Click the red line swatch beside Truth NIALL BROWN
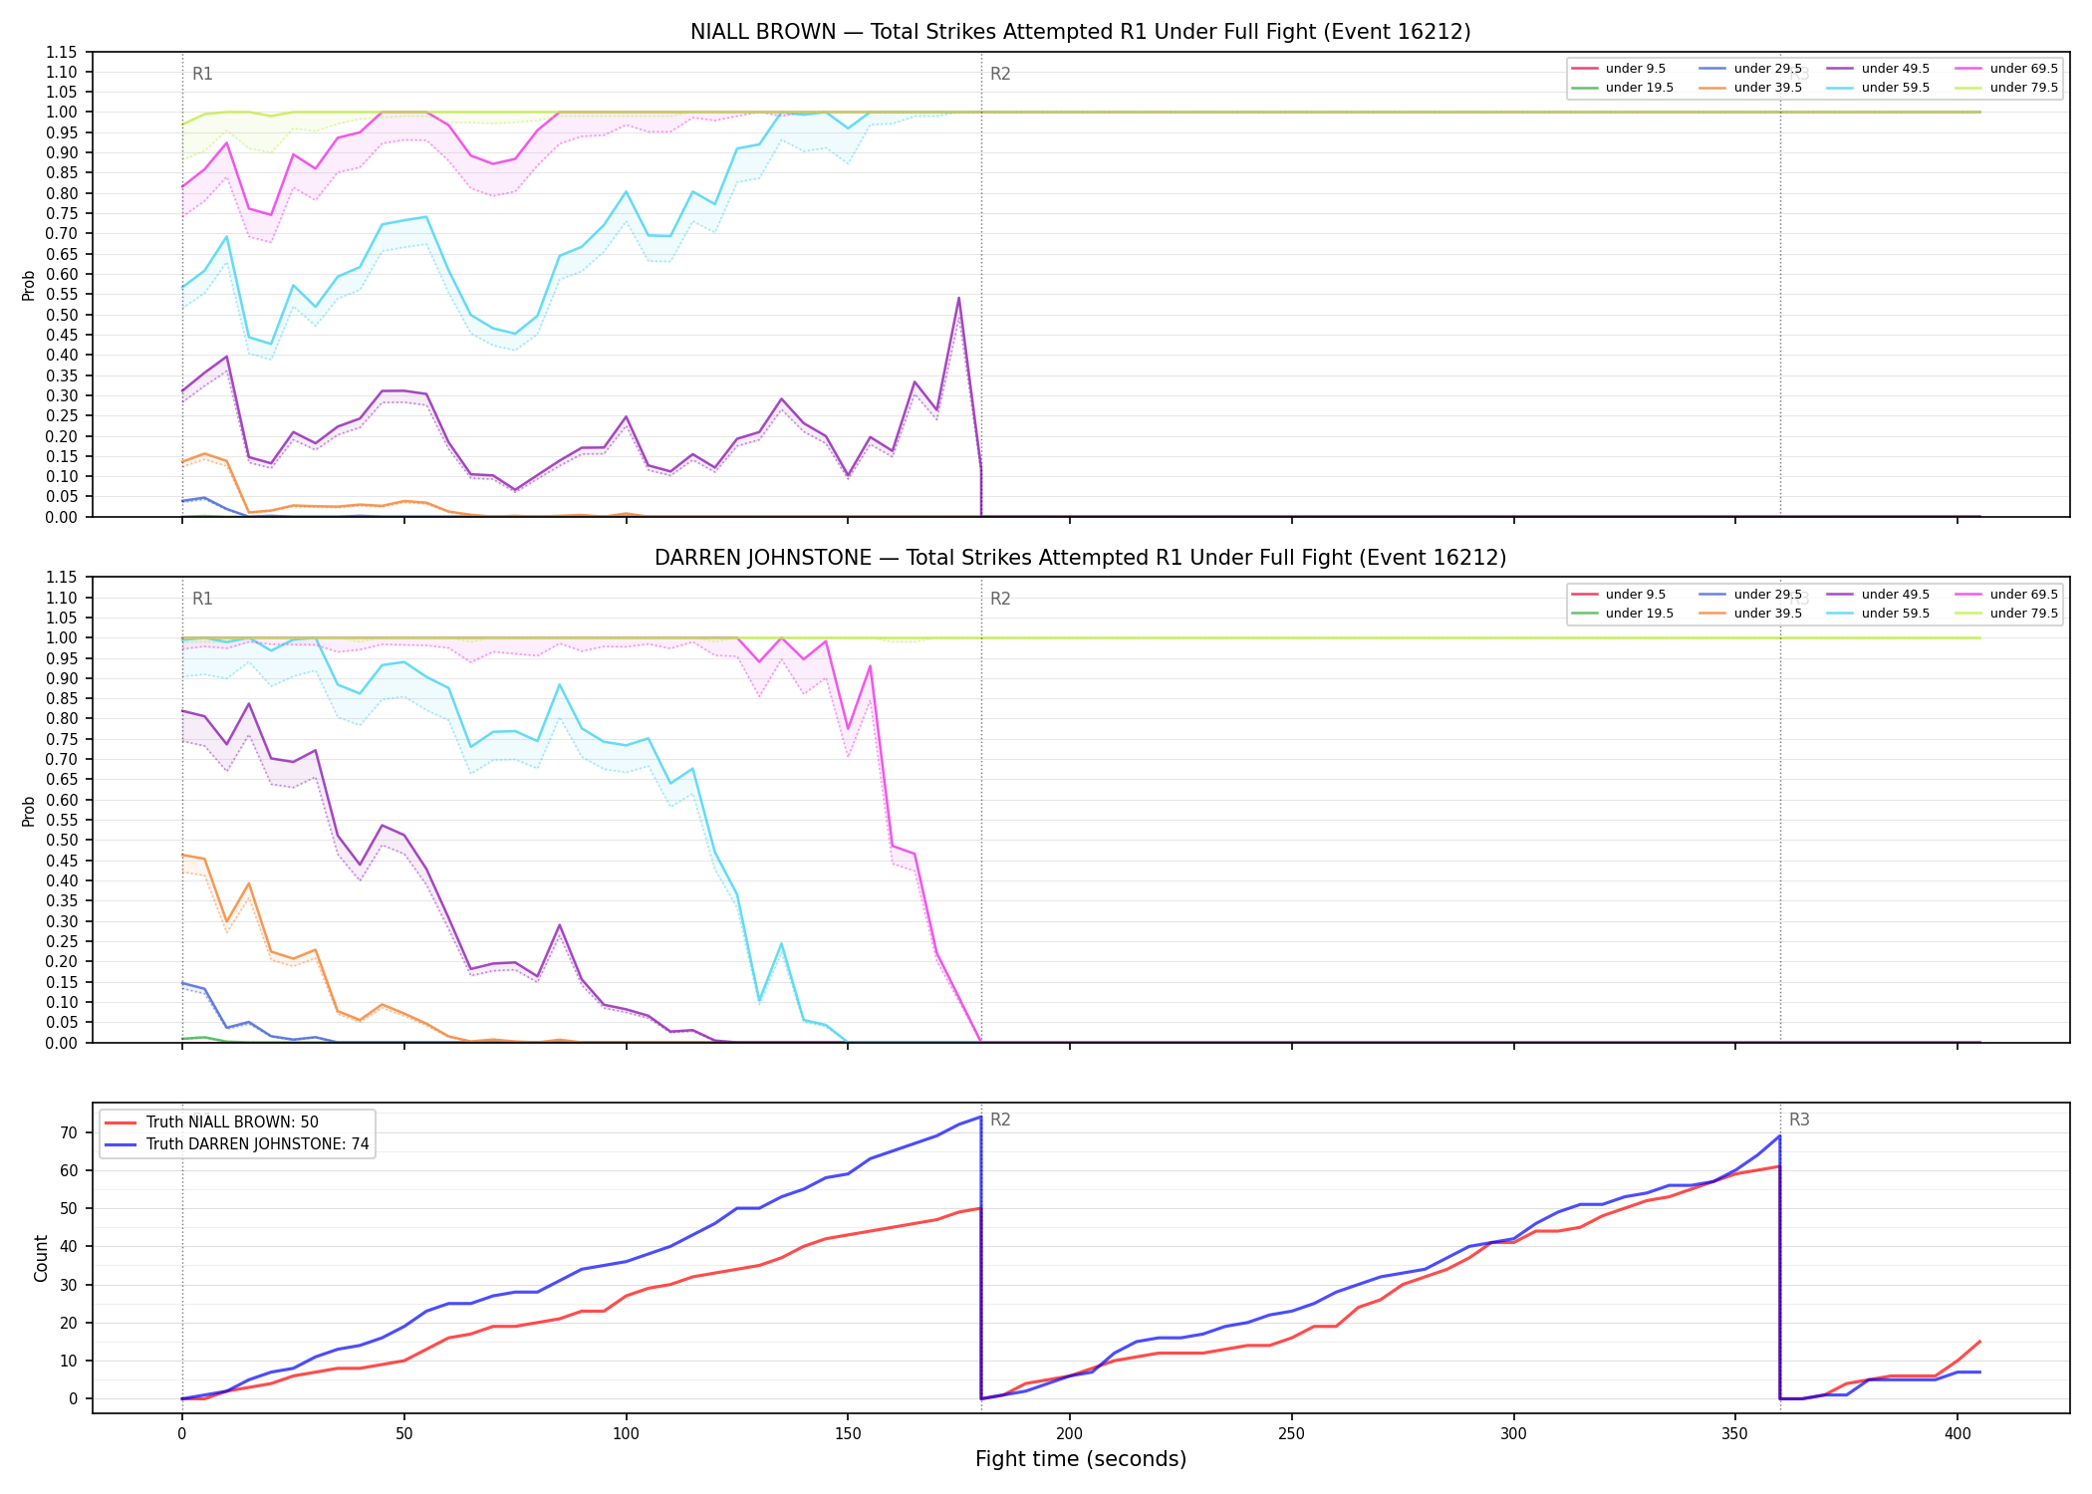 pos(121,1122)
